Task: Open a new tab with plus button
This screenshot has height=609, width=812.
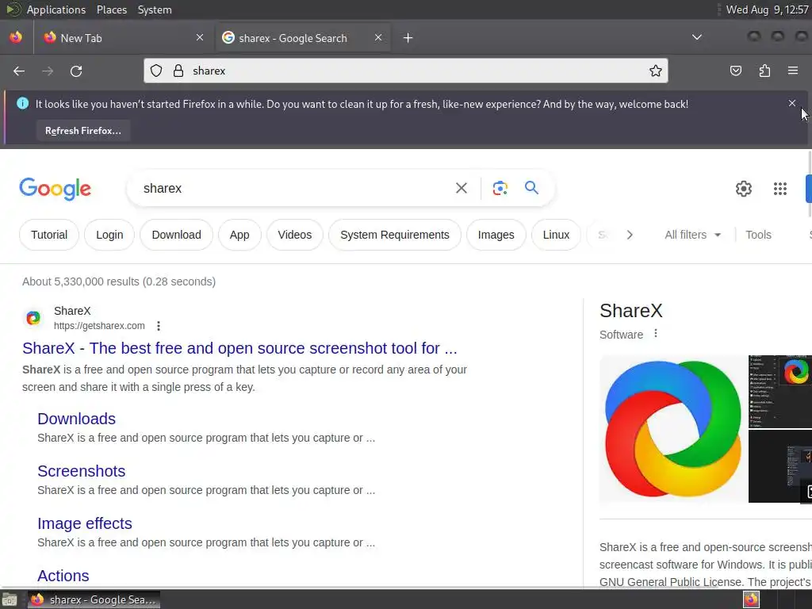Action: [408, 38]
